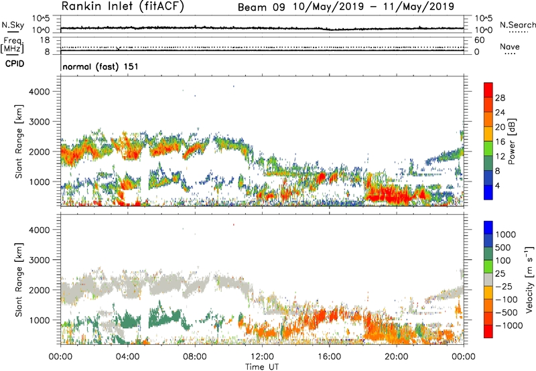Click the 'Slant Range [km]' label of the power panel
536x371 pixels.
click(x=19, y=141)
